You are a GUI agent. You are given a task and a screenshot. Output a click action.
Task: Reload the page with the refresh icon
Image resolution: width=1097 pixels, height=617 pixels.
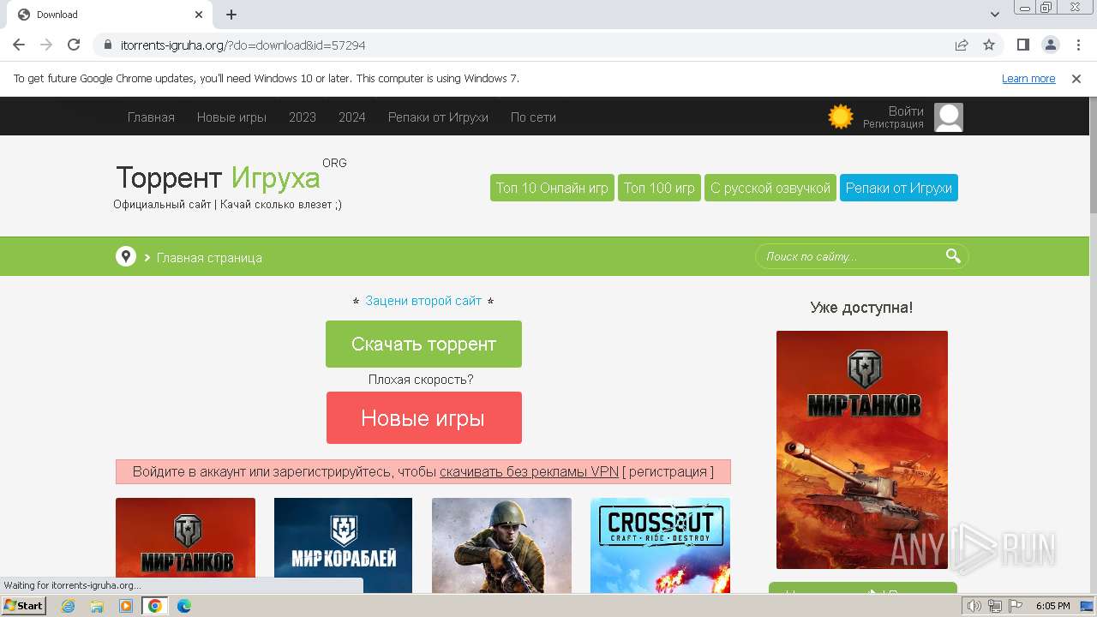(x=74, y=45)
